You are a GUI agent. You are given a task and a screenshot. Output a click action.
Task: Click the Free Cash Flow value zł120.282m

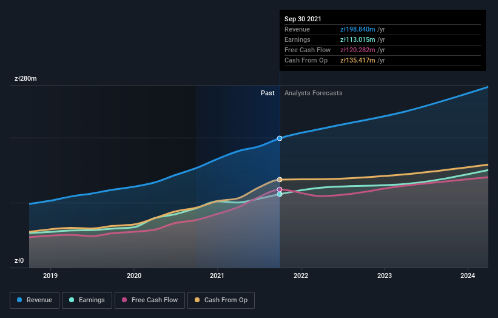click(x=358, y=50)
